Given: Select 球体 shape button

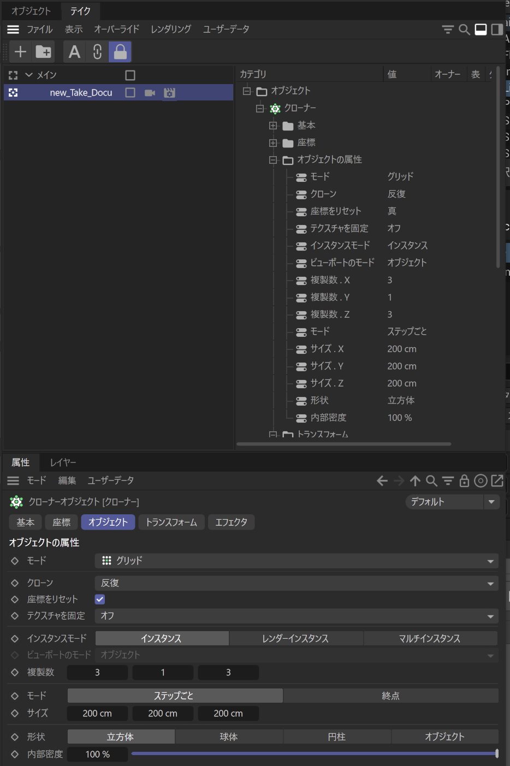Looking at the screenshot, I should point(229,737).
